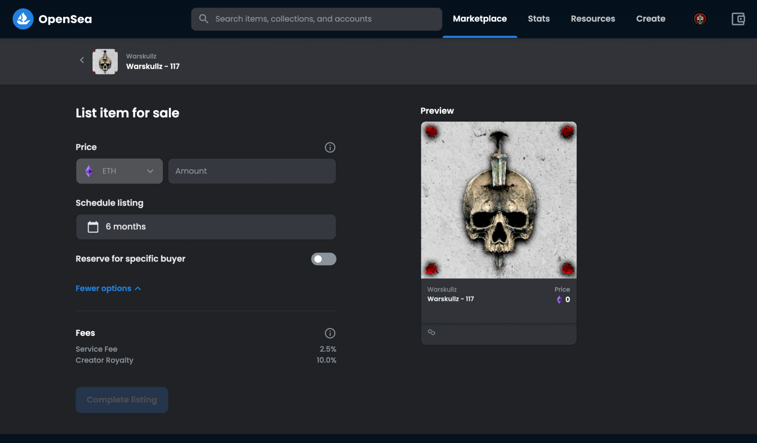Click the OpenSea boat logo

click(23, 19)
